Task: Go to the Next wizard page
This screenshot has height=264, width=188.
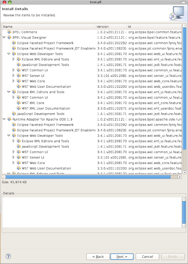Action: pos(122,257)
